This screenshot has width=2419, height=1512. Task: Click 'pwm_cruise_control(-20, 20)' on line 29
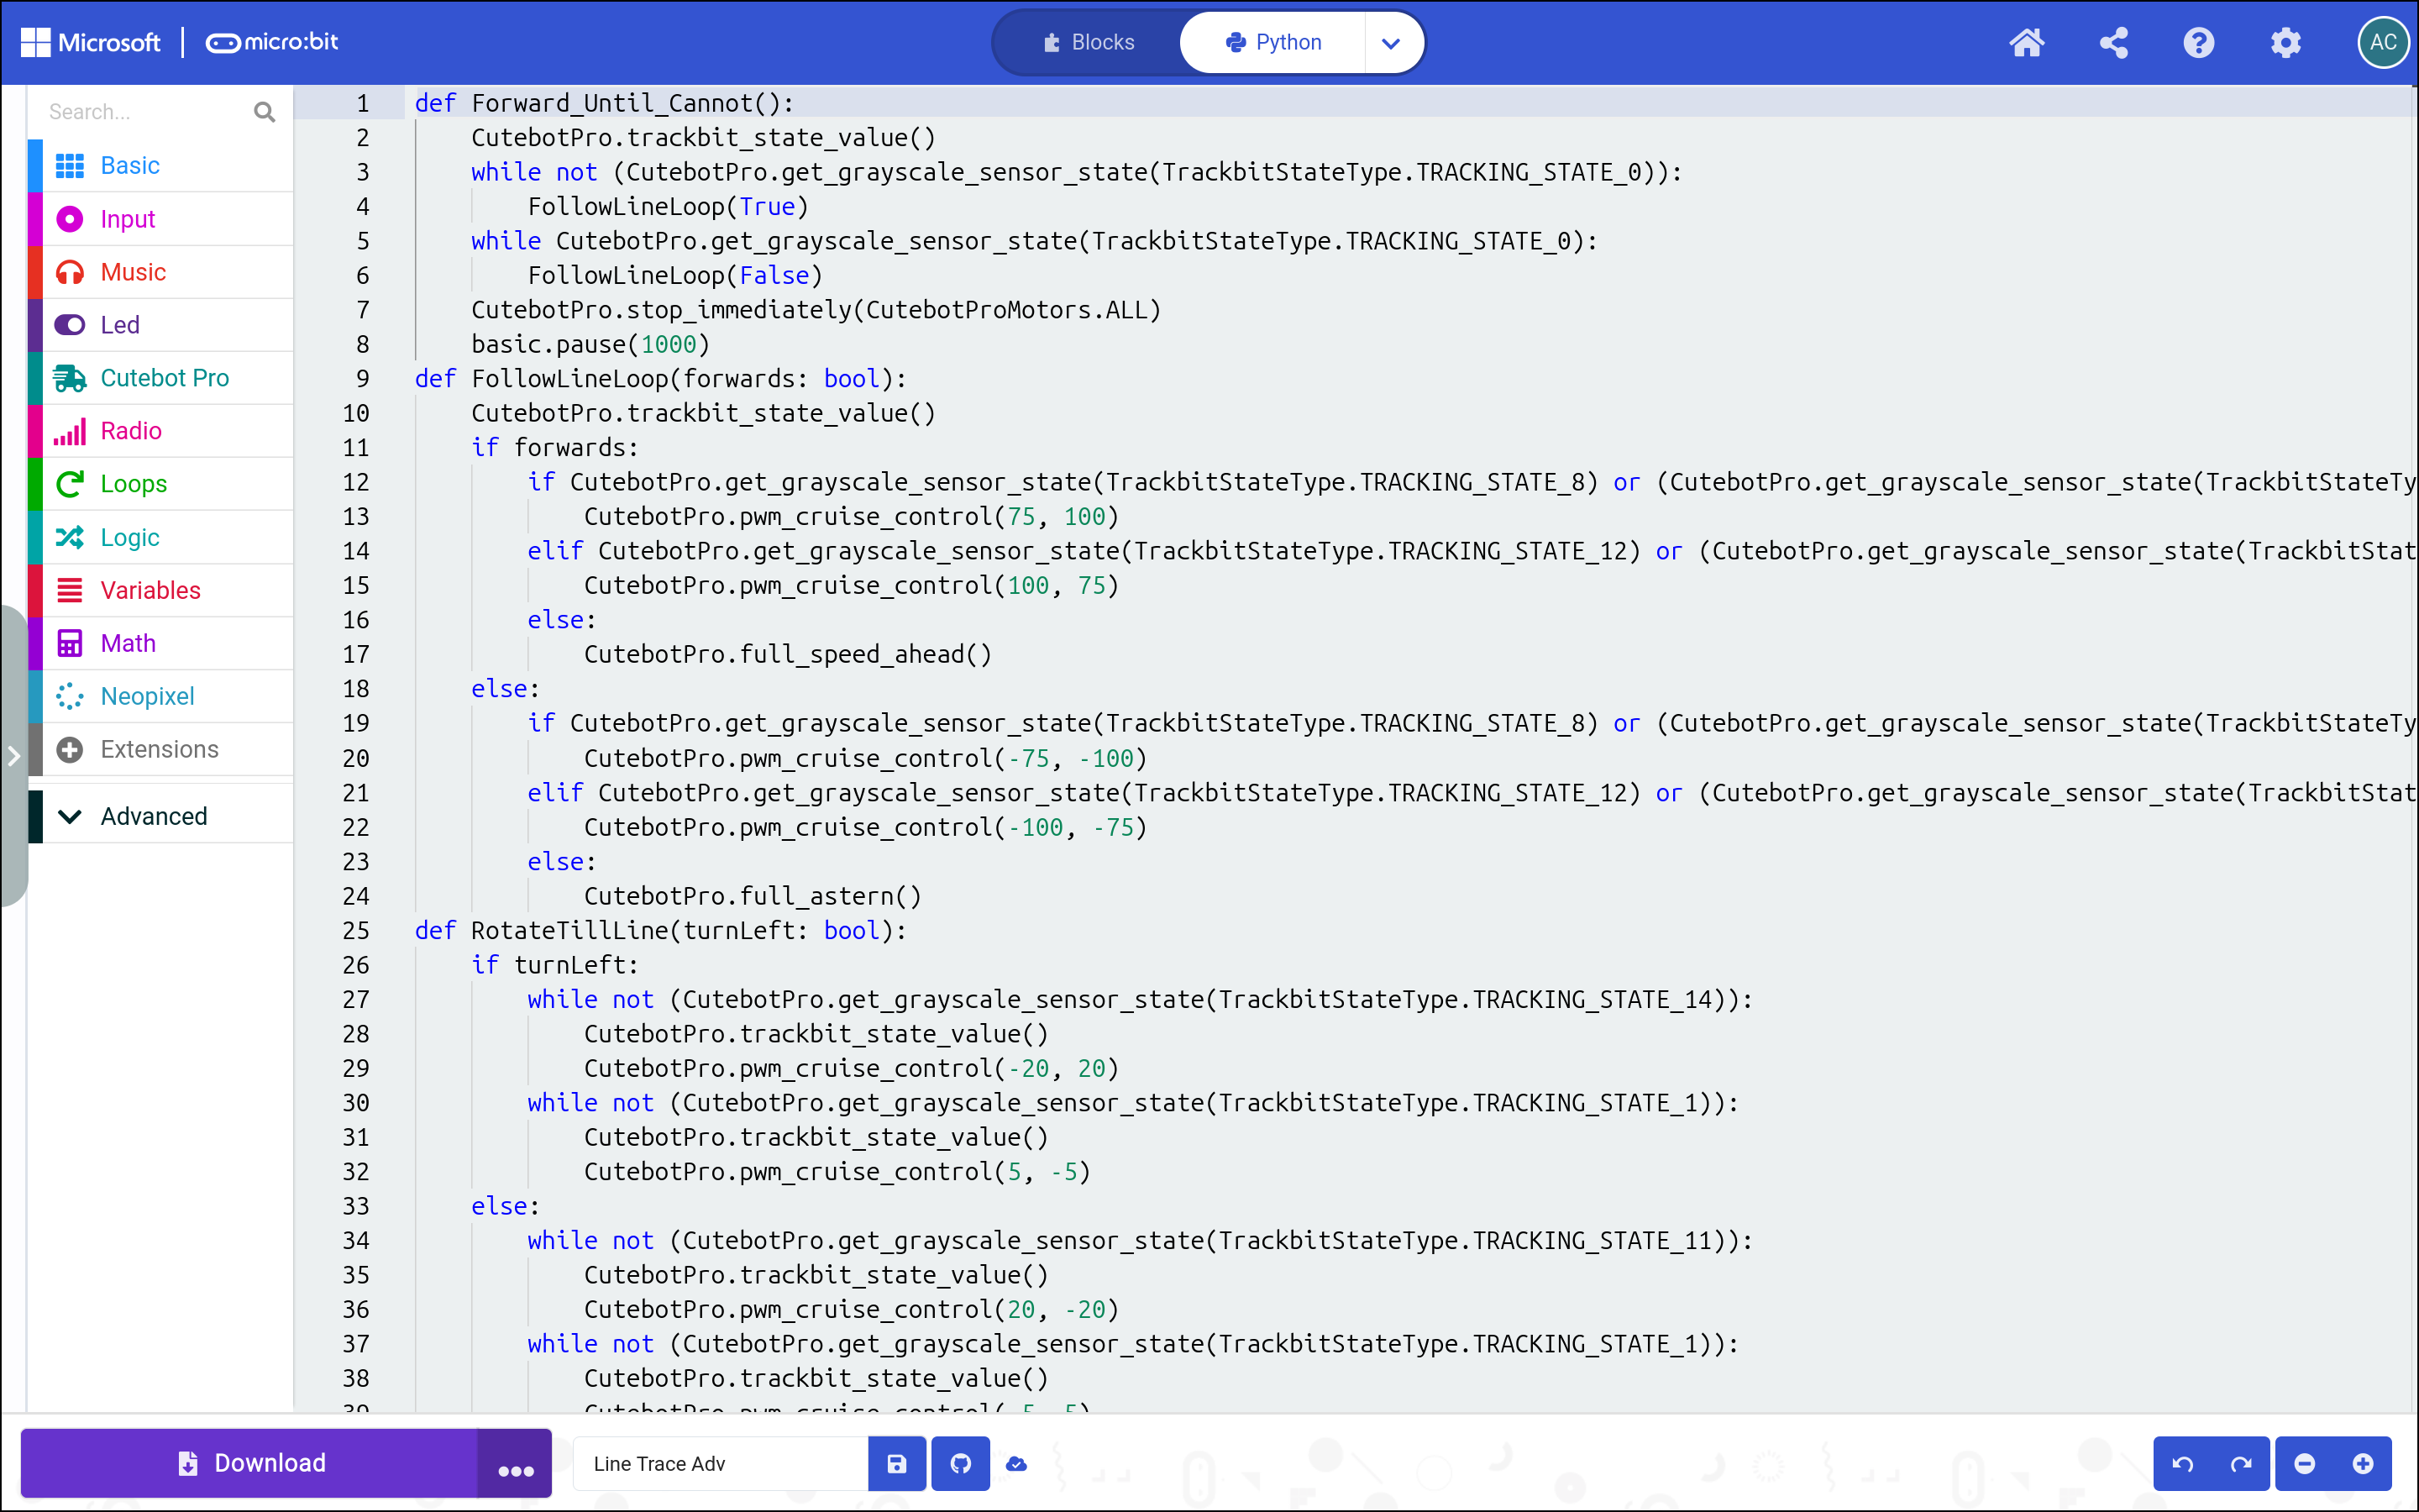[x=929, y=1069]
